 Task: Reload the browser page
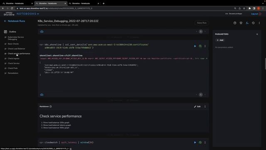point(12,8)
